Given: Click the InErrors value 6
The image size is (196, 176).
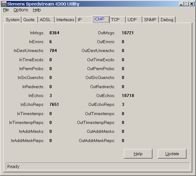Looking at the screenshot, I should [51, 42].
